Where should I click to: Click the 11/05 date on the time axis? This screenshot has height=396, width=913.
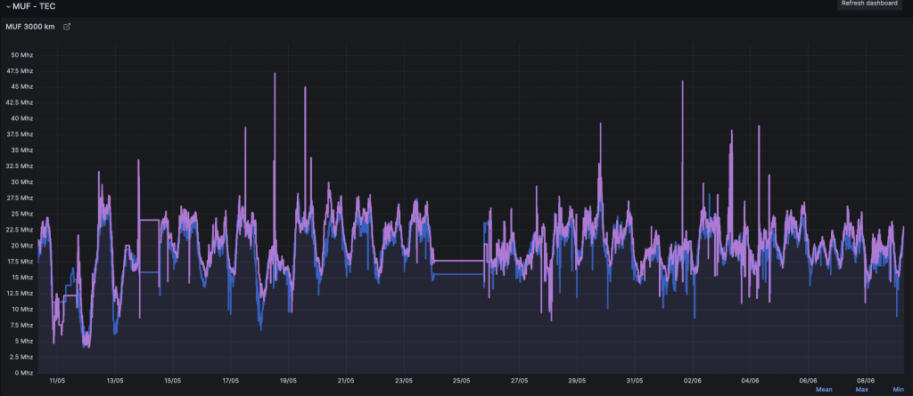tap(57, 380)
